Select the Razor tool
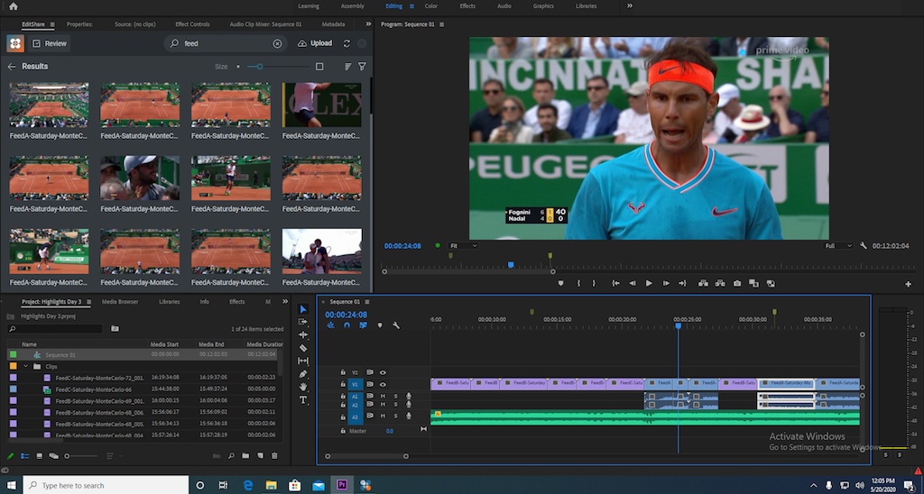Screen dimensions: 924x494 coord(303,348)
